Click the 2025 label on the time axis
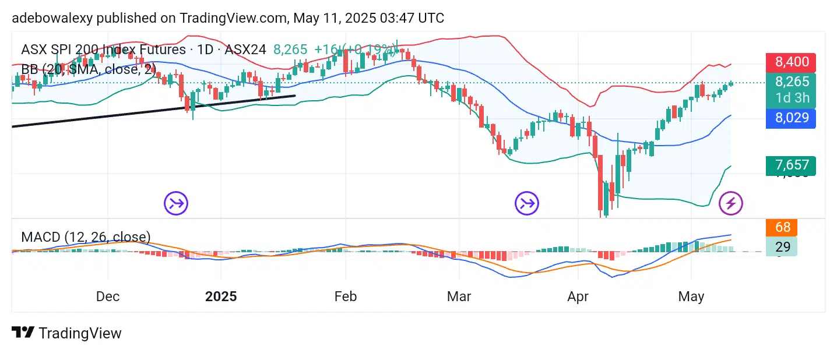This screenshot has height=353, width=837. pyautogui.click(x=221, y=296)
